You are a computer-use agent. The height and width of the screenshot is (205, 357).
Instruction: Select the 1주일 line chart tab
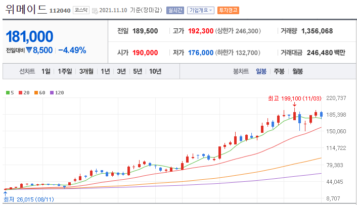pos(65,71)
